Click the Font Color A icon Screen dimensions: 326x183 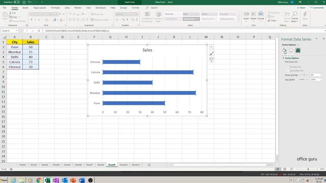coord(61,20)
